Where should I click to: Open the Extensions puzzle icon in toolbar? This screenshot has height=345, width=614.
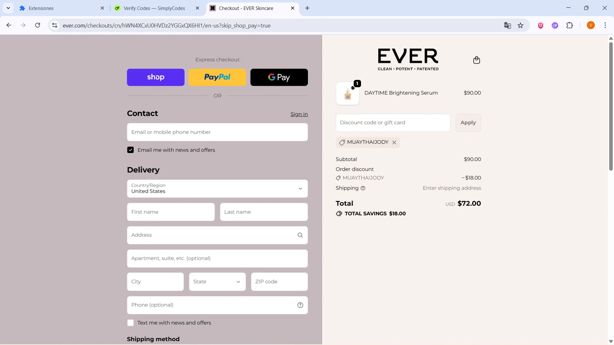tap(570, 25)
